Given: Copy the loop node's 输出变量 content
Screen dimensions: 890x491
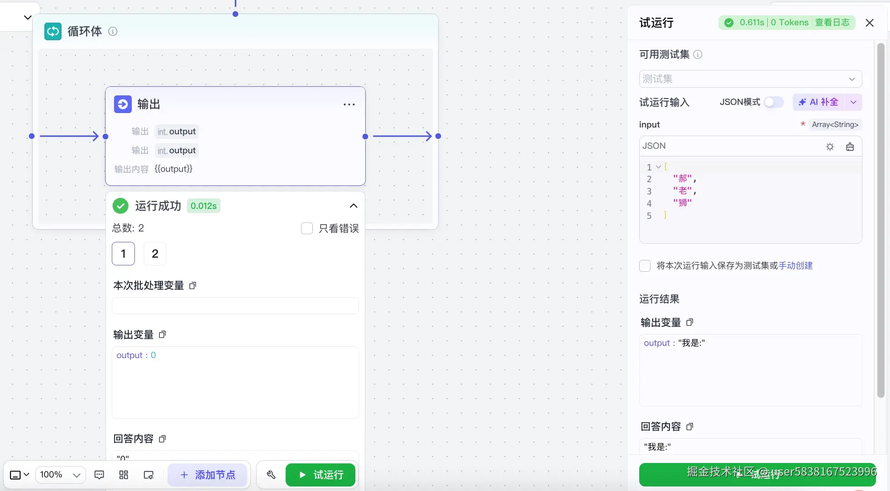Looking at the screenshot, I should [x=163, y=335].
